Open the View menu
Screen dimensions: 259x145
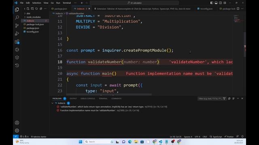(x=46, y=3)
